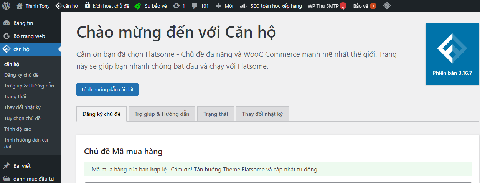Open danh mục đầu tư in the sidebar
480x183 pixels.
click(x=34, y=179)
